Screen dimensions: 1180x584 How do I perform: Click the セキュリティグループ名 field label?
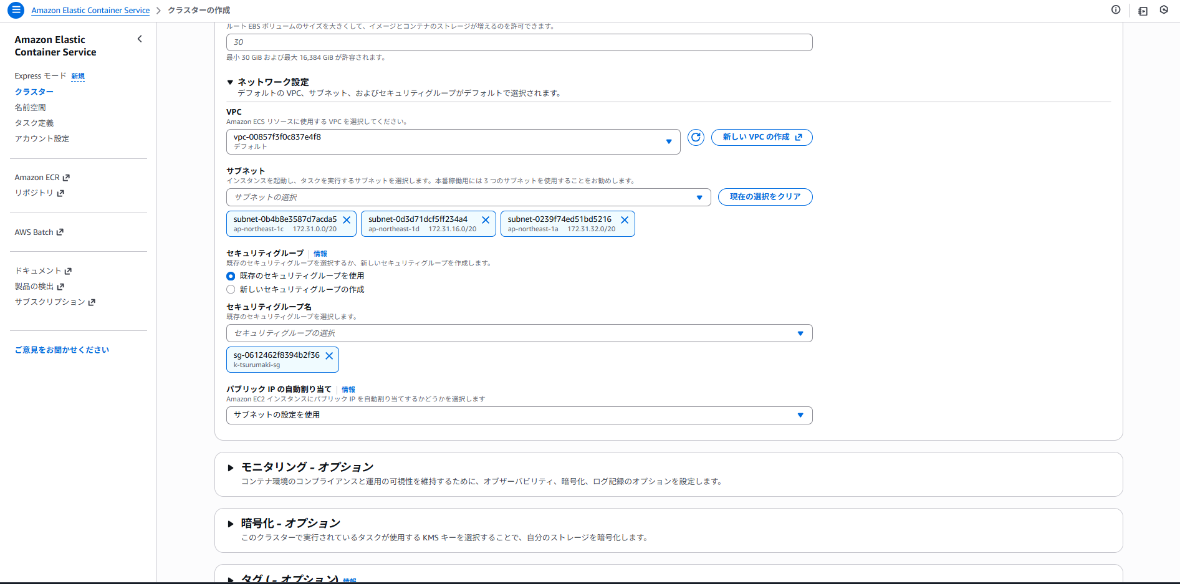(x=269, y=307)
